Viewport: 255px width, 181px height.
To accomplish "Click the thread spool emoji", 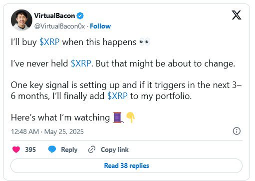I will (118, 117).
